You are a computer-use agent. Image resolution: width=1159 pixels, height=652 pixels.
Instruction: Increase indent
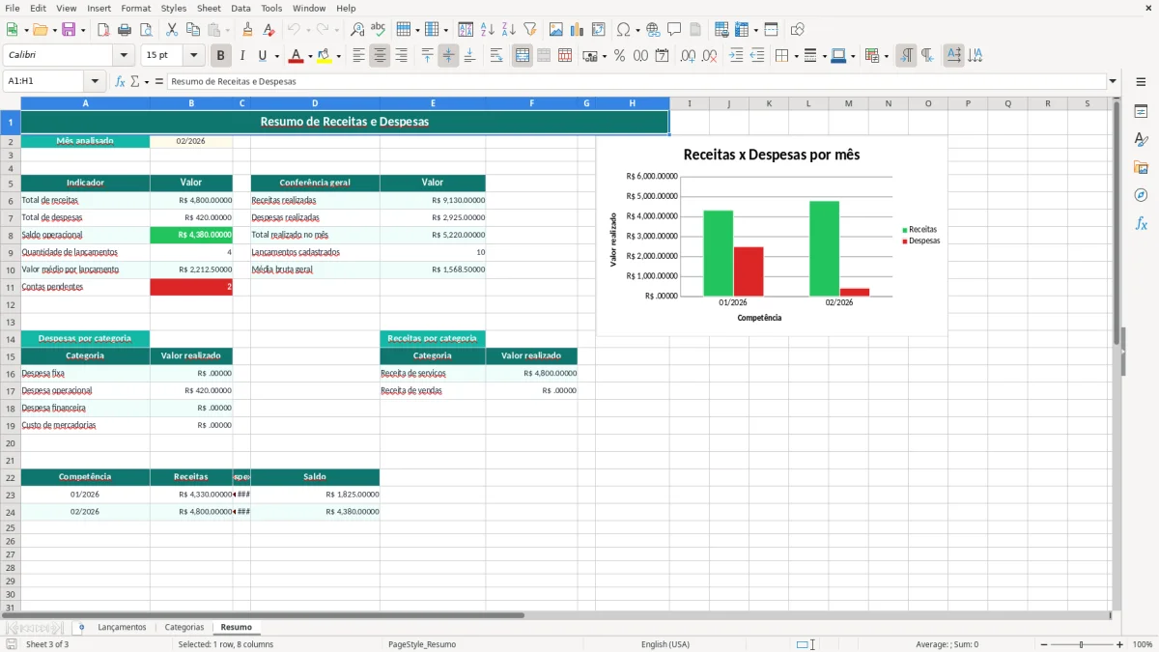point(736,56)
